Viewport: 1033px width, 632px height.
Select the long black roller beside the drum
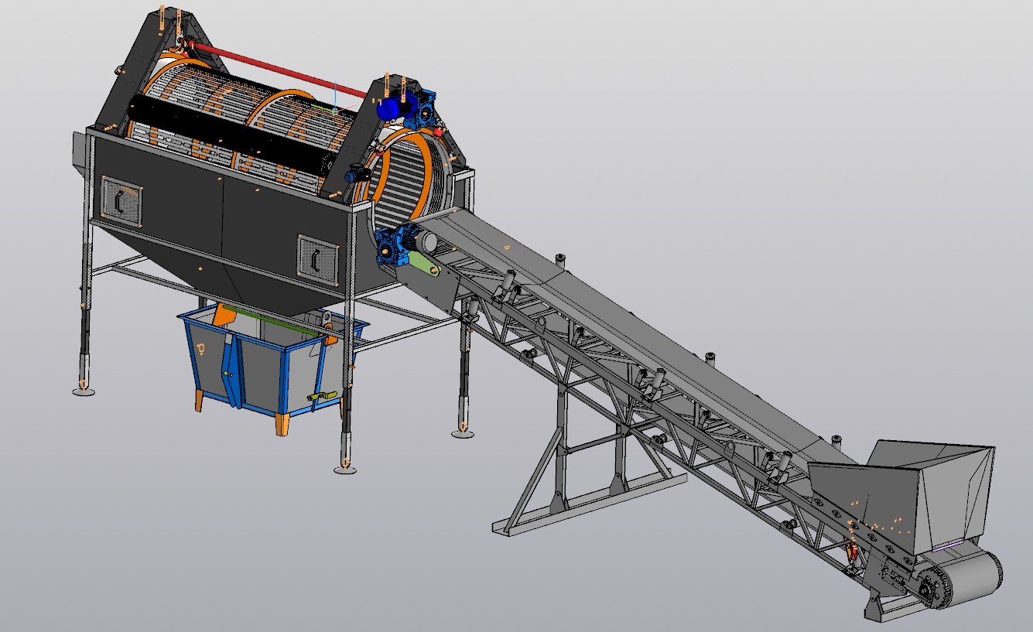click(232, 137)
